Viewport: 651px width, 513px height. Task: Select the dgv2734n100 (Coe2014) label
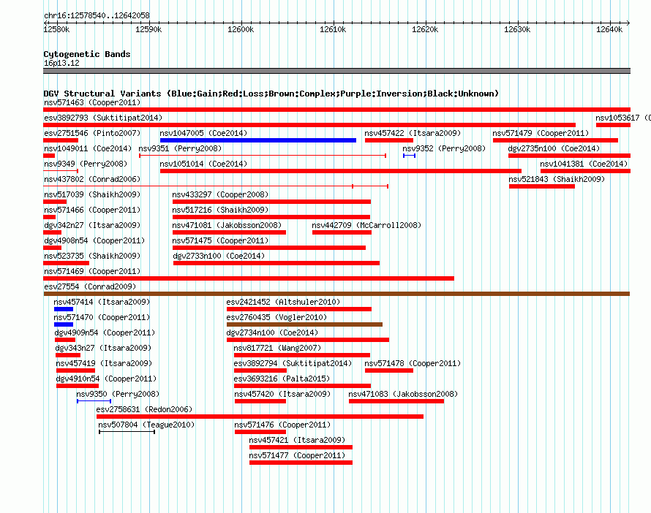click(272, 332)
